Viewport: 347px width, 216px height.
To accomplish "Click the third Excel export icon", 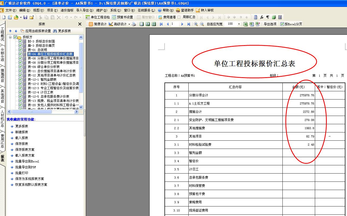I will point(257,24).
